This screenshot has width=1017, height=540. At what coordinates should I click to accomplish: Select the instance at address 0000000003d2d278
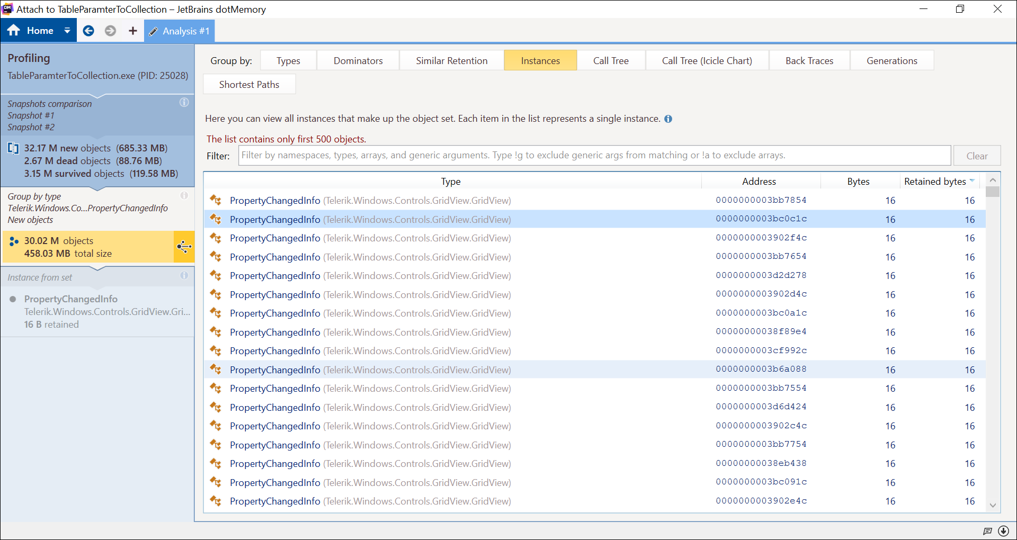pos(595,276)
